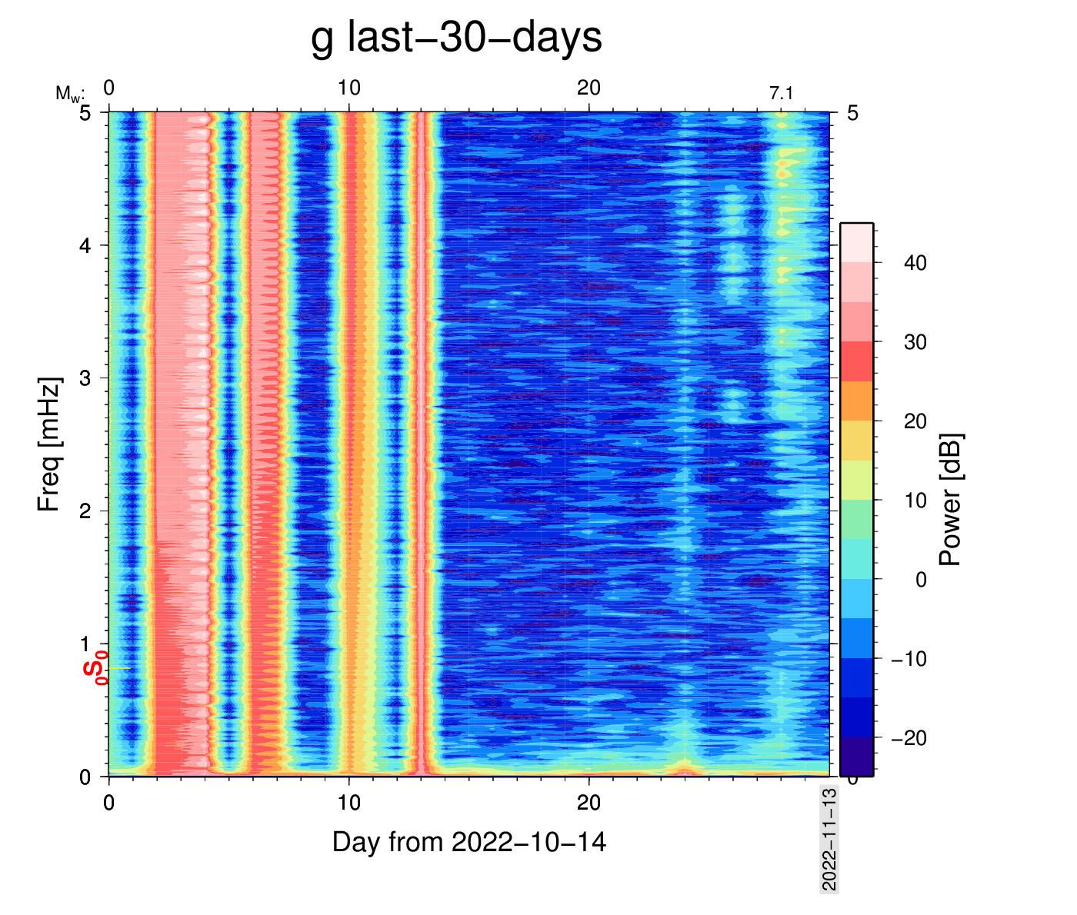Click the 40 tick label on the colorbar
This screenshot has height=915, width=1077.
tap(915, 263)
